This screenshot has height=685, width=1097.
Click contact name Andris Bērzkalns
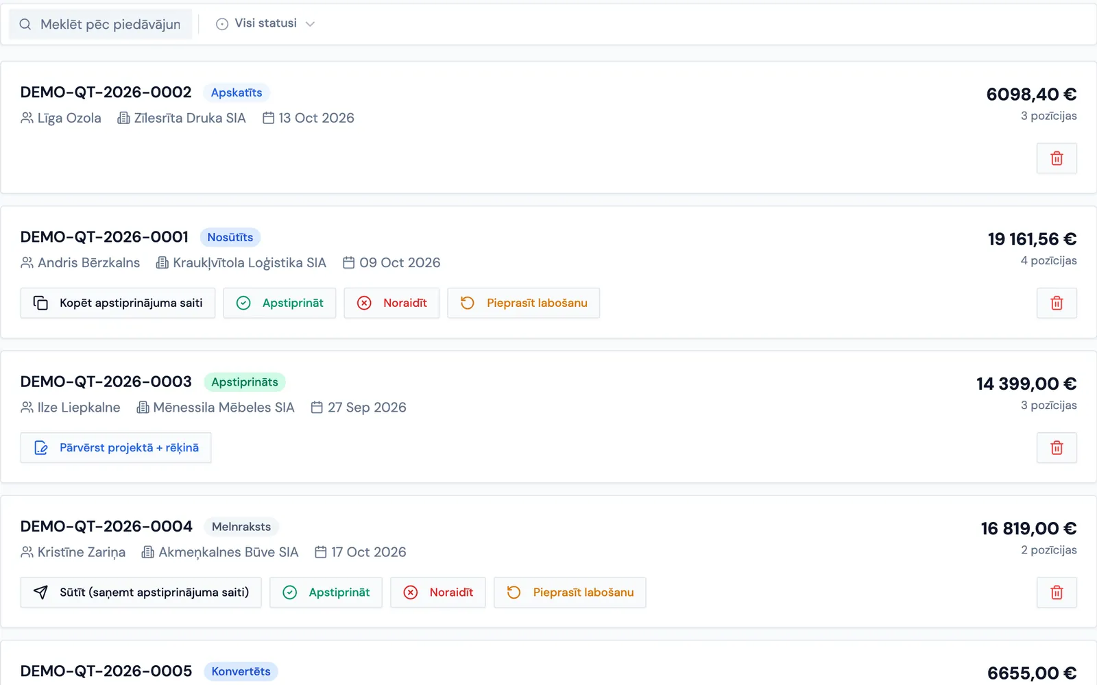[x=88, y=262]
